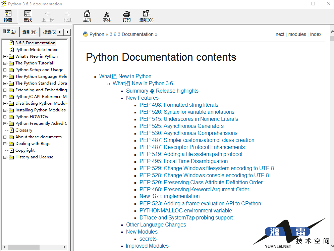This screenshot has height=251, width=334.
Task: Select the Python Module Index tree item
Action: coord(36,50)
